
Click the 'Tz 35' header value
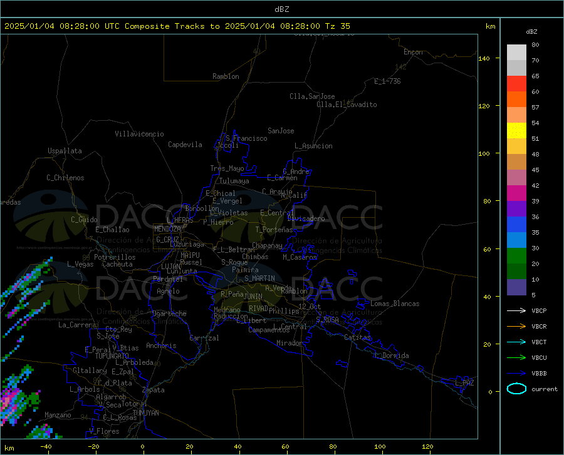(x=337, y=26)
